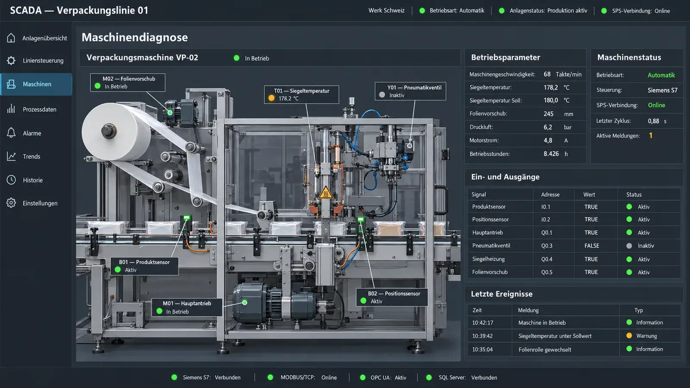Select the M01 Hauptantrieb callout label
Image resolution: width=690 pixels, height=388 pixels.
point(187,307)
